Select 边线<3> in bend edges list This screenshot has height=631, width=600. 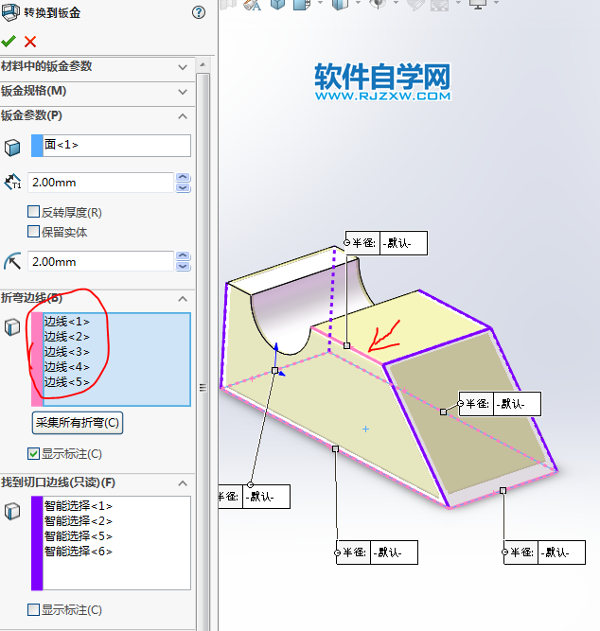(x=66, y=352)
